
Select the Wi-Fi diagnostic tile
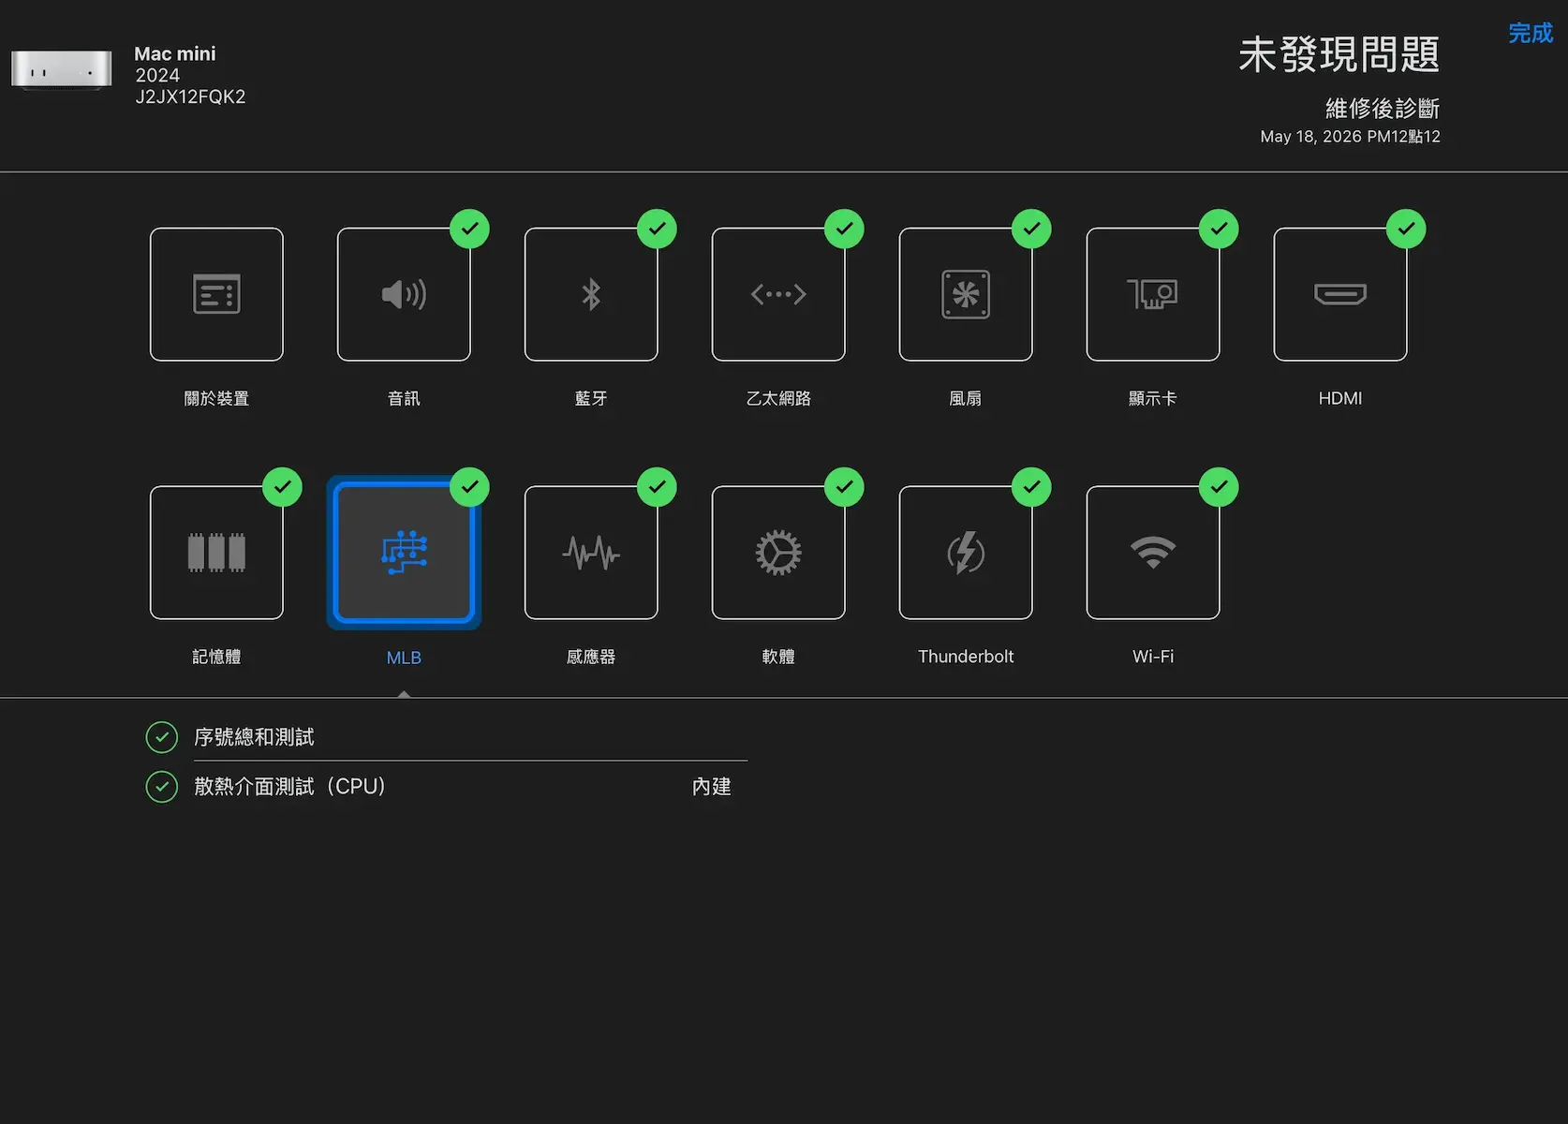point(1153,553)
